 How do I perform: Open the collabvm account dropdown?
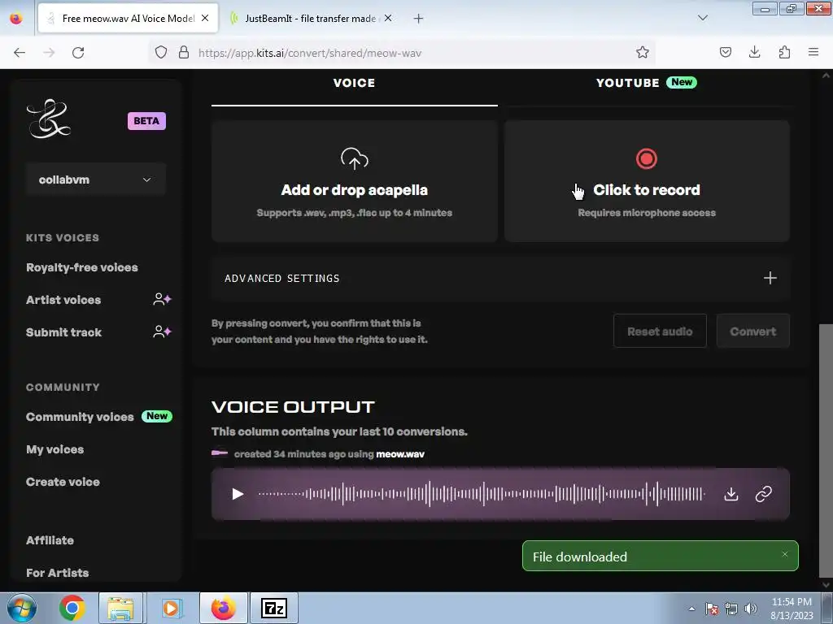(96, 180)
